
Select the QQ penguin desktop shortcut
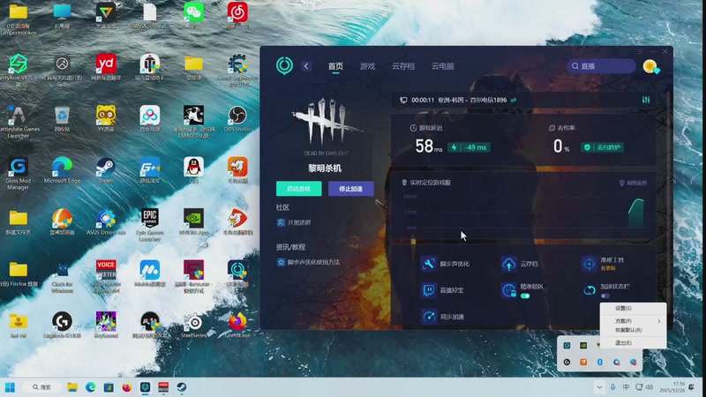click(x=193, y=170)
